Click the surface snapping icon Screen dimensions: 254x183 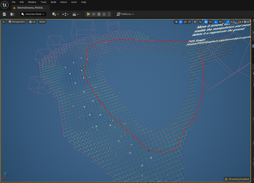coord(200,22)
